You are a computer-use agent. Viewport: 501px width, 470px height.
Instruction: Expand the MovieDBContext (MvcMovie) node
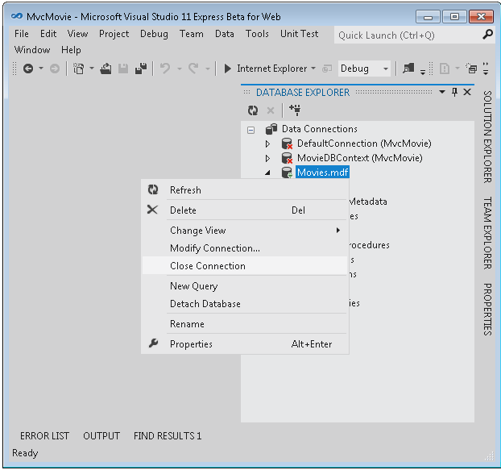tap(267, 158)
